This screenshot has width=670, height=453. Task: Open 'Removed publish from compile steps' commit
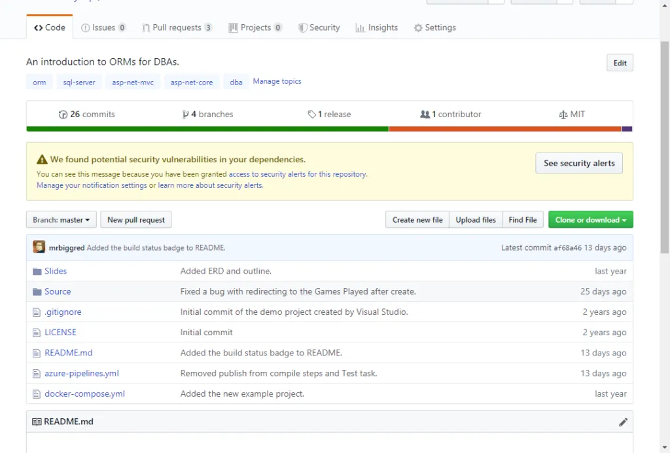[x=279, y=374]
